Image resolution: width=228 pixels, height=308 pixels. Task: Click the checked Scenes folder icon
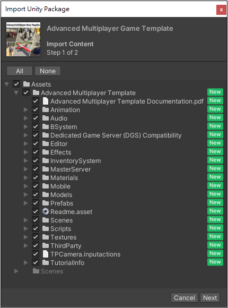(x=46, y=220)
